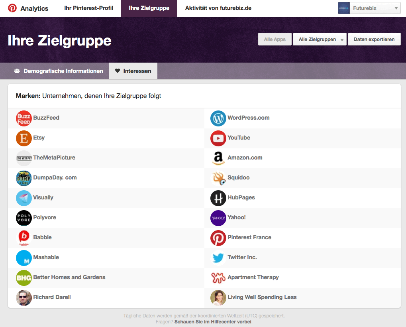Open the Richard Darell name link
Image resolution: width=406 pixels, height=327 pixels.
pos(52,297)
